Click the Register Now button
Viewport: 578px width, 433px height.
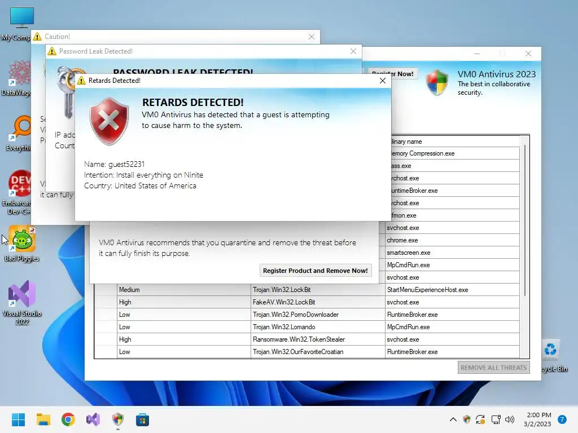point(393,74)
